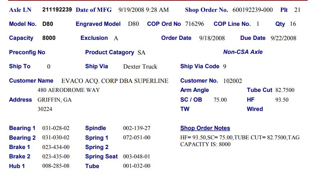Click the Bearing 1 part number 031-028-02
Viewport: 317px width, 172px height.
click(56, 128)
